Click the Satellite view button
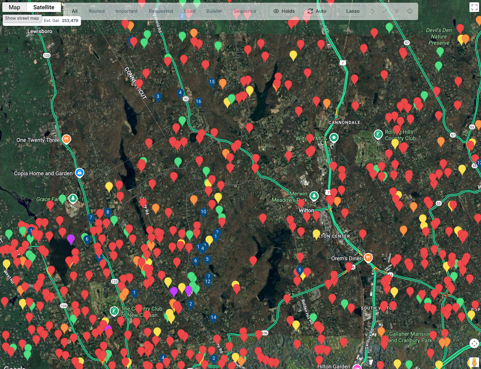 [x=44, y=7]
